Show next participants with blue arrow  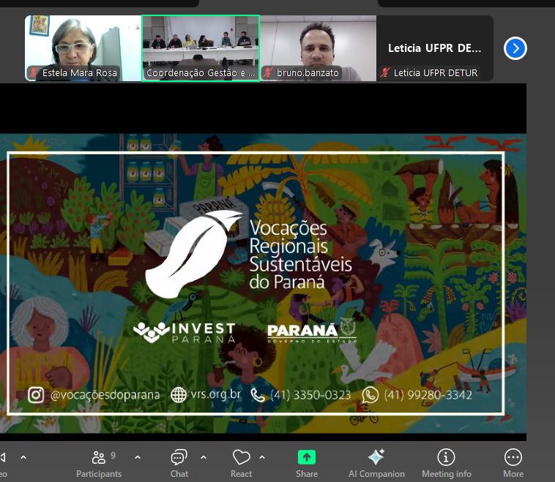(x=515, y=48)
